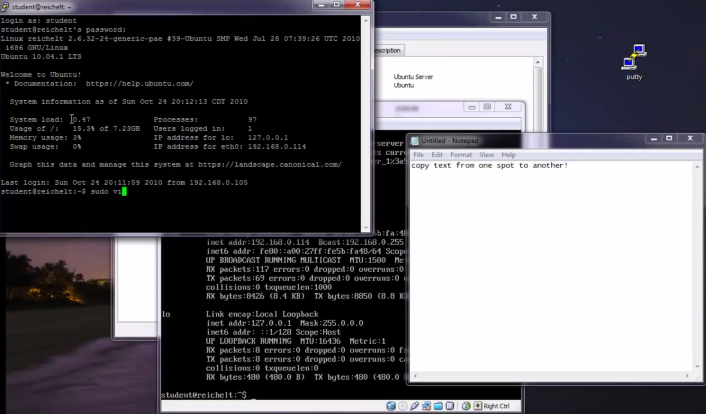Click at the 'sudo vi' command prompt in PuTTY
This screenshot has height=414, width=706.
(x=106, y=191)
